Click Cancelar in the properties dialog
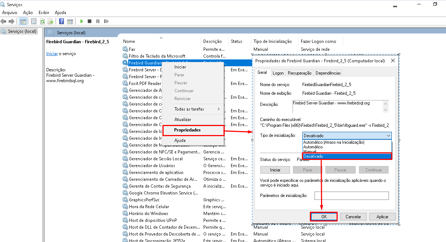This screenshot has width=446, height=242. (353, 217)
